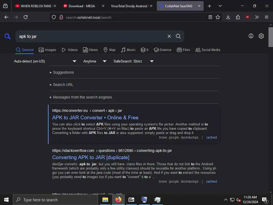Open engine menu dots on mconverter result
The width and height of the screenshot is (273, 205).
click(x=202, y=137)
